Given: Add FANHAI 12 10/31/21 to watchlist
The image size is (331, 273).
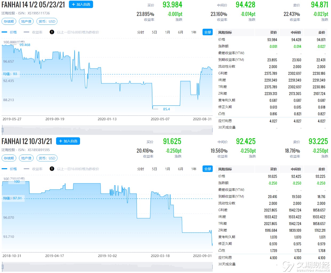Looking at the screenshot, I should pos(68,141).
